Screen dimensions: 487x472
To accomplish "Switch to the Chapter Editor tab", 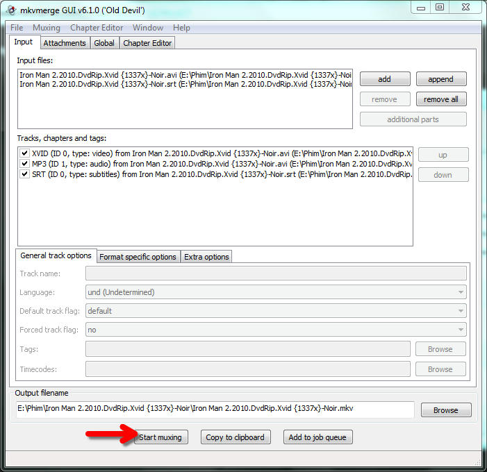I will pos(147,43).
